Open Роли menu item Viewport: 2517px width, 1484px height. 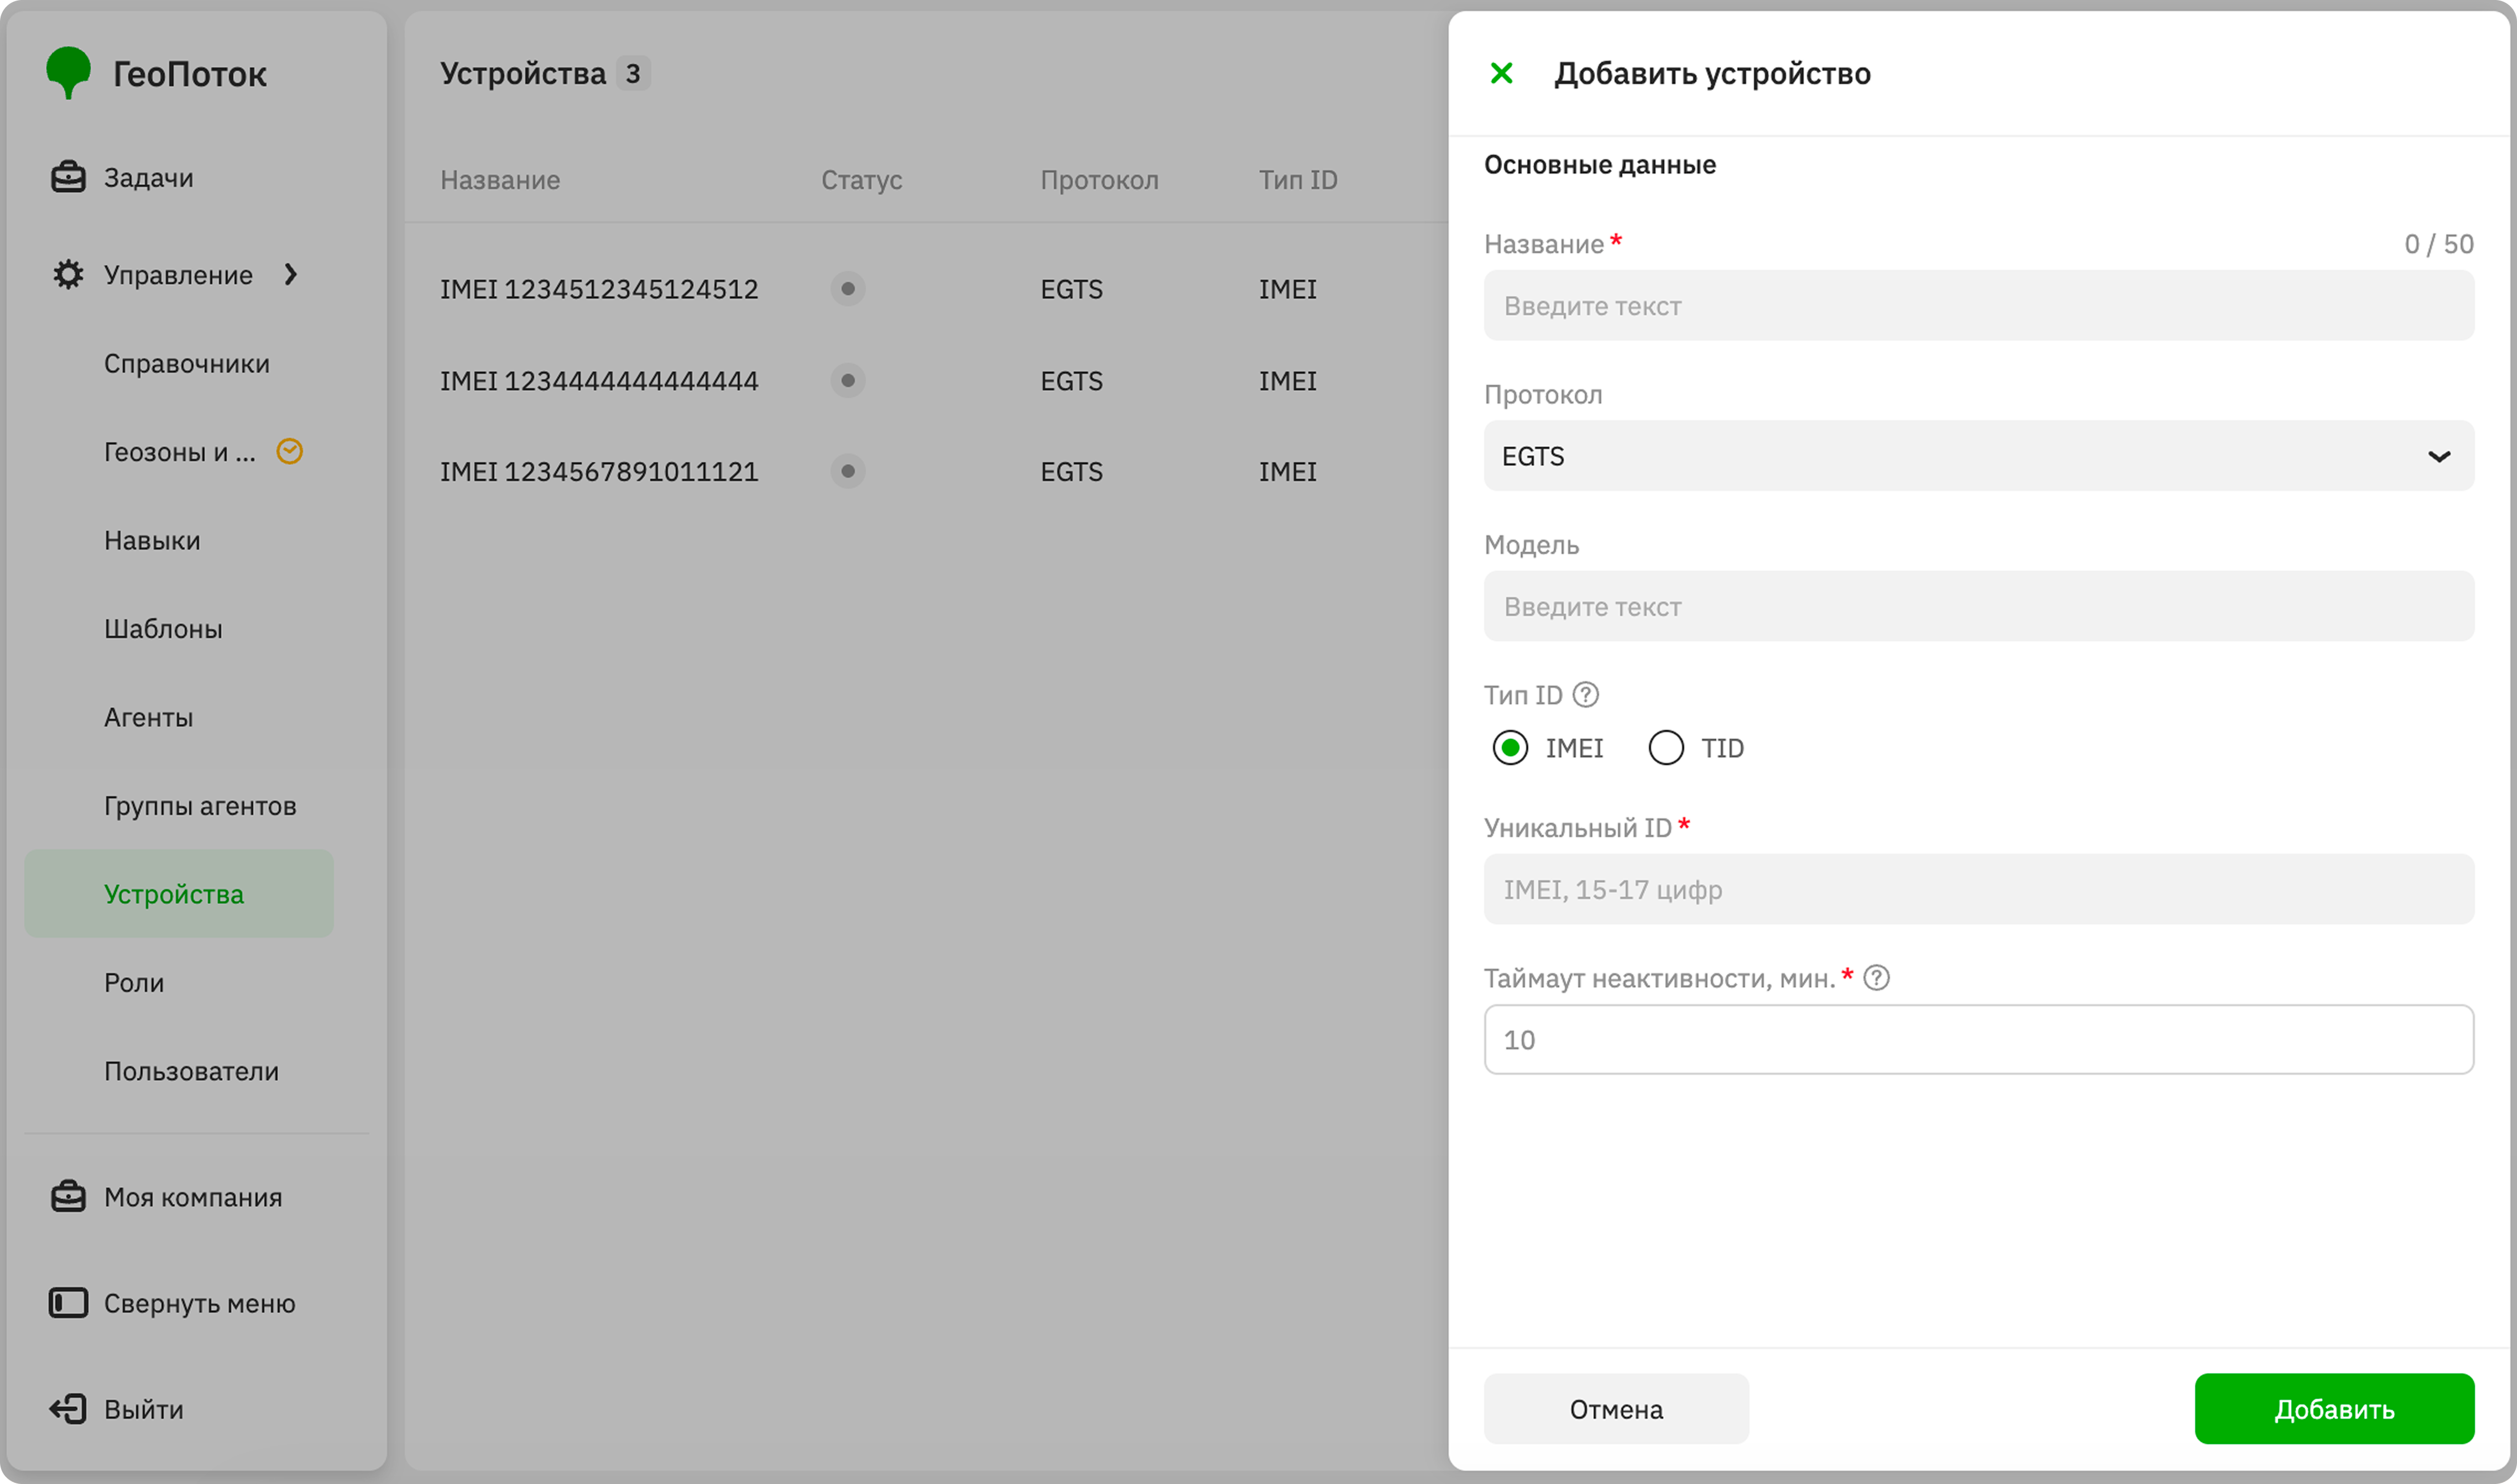click(x=134, y=982)
